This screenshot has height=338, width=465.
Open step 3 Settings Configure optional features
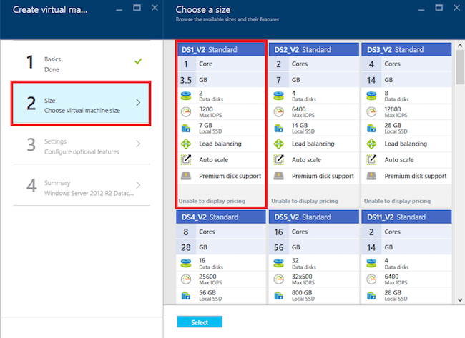click(82, 146)
